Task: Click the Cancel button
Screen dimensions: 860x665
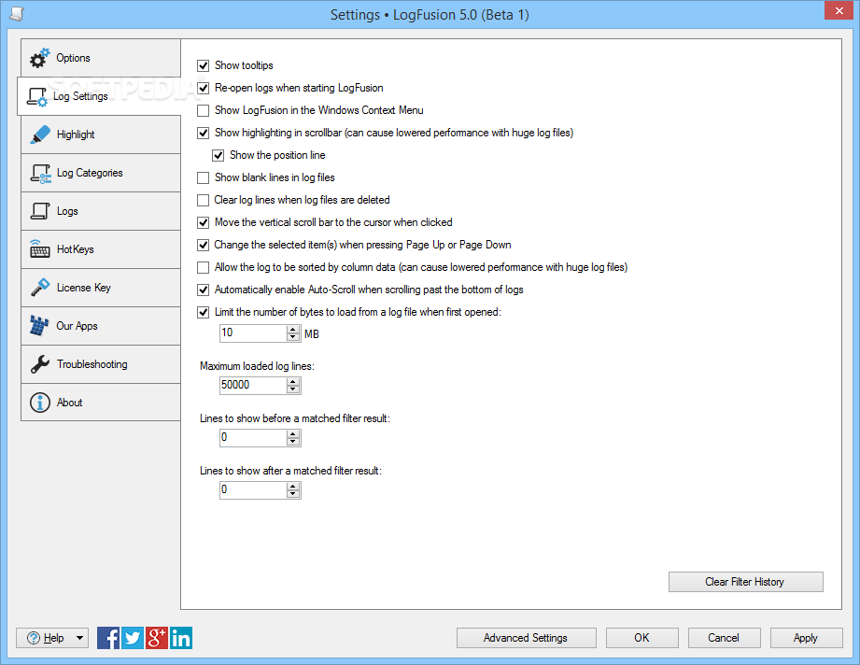Action: click(724, 638)
